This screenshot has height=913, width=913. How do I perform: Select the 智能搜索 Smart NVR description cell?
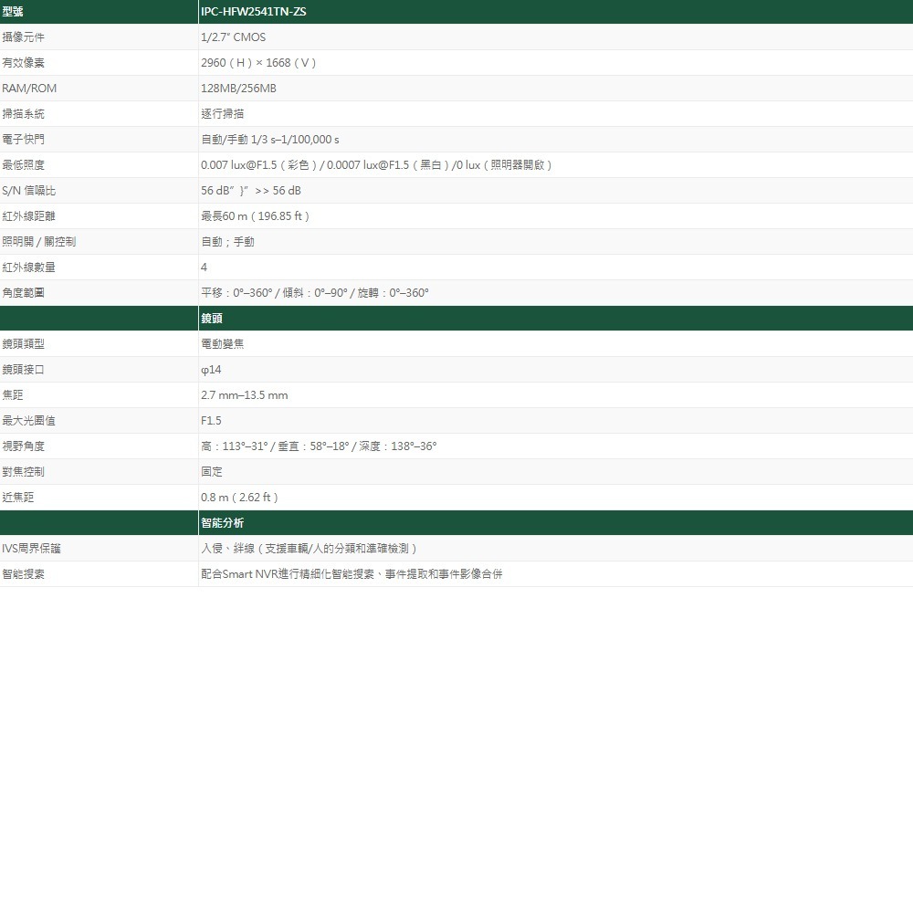(x=352, y=573)
